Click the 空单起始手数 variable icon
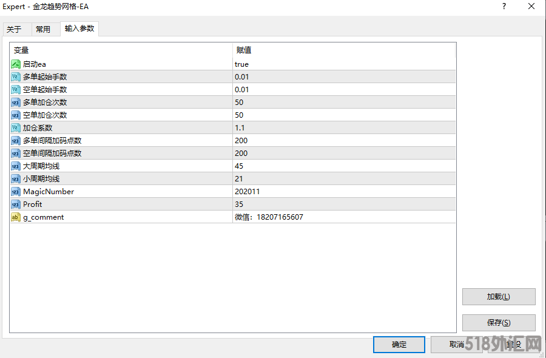The height and width of the screenshot is (358, 546). (x=16, y=90)
